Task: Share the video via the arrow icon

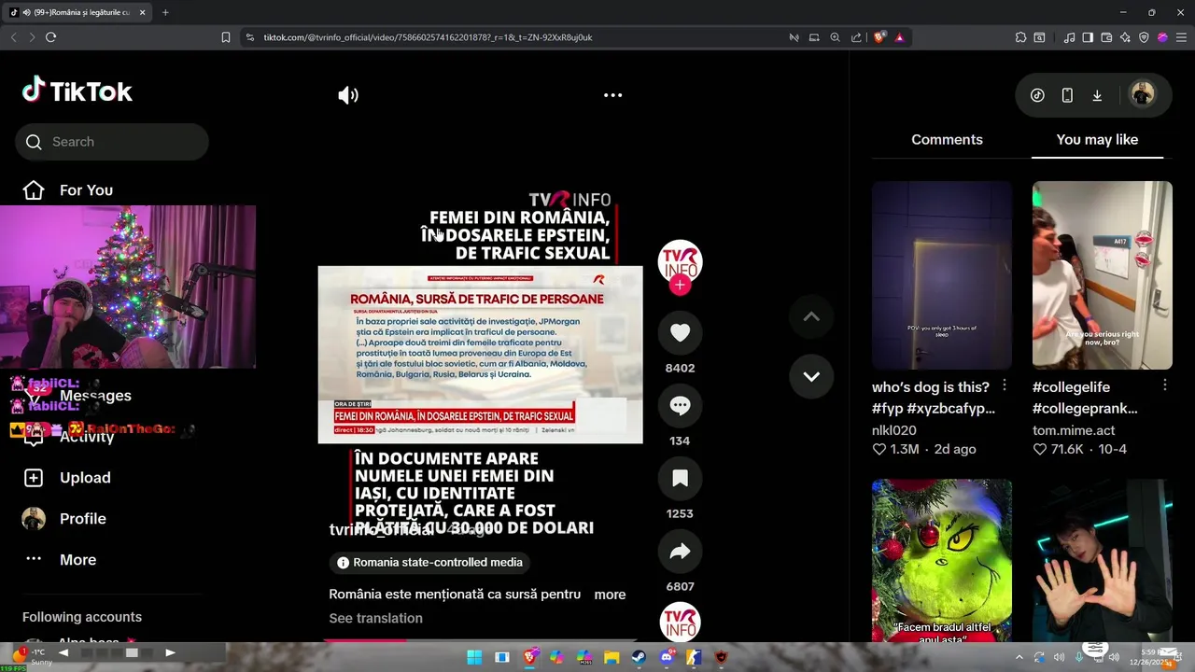Action: (680, 552)
